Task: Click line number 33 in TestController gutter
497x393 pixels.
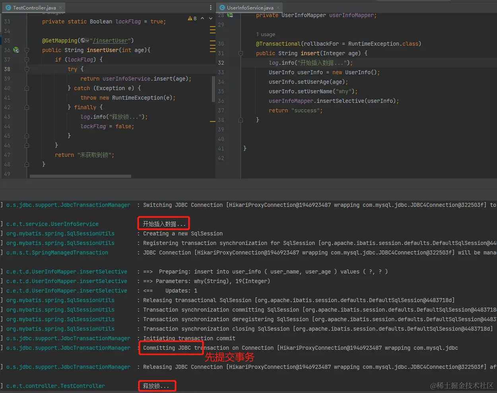Action: coord(7,21)
